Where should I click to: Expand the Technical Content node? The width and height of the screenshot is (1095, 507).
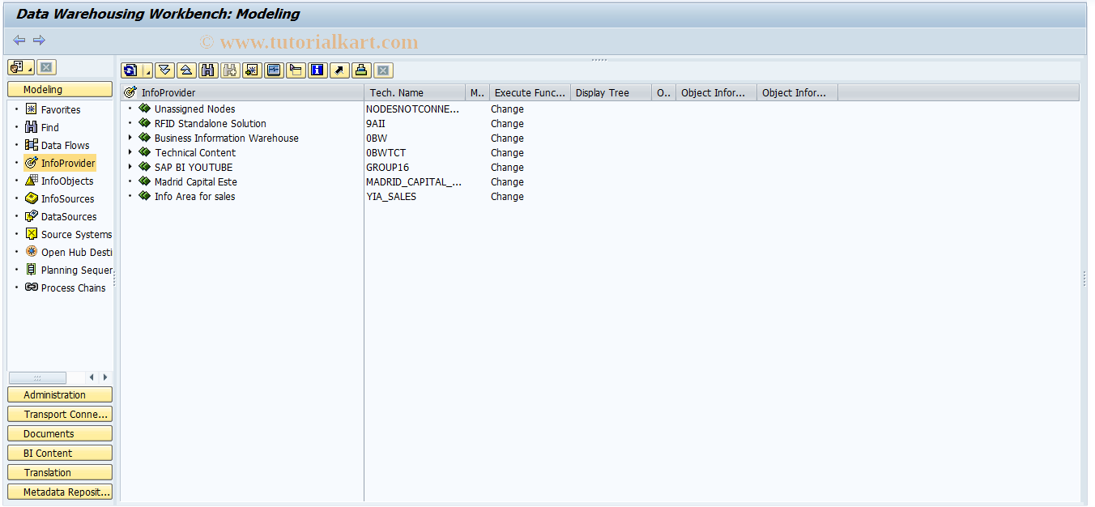pyautogui.click(x=130, y=152)
